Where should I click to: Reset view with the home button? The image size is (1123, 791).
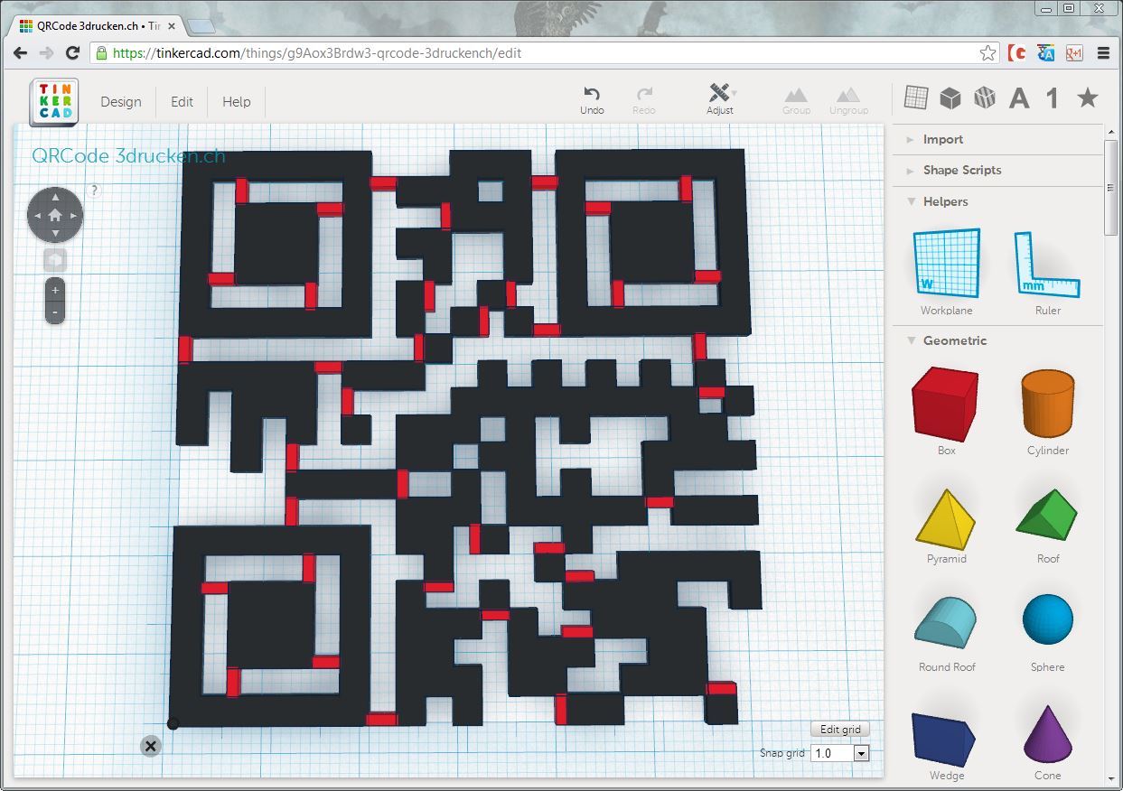[55, 215]
